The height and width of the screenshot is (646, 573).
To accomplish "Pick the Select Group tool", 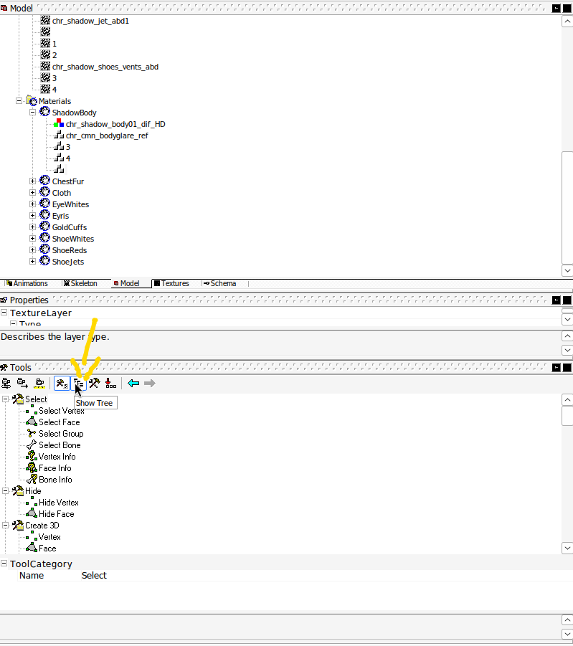I will (x=61, y=434).
